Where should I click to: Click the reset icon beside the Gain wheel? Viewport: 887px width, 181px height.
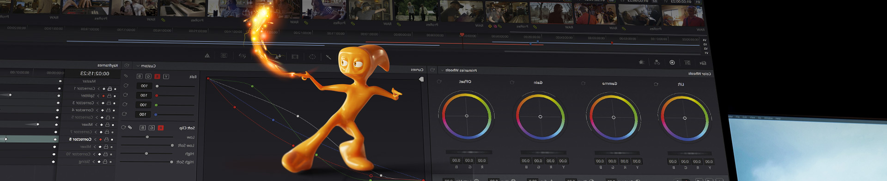[512, 82]
